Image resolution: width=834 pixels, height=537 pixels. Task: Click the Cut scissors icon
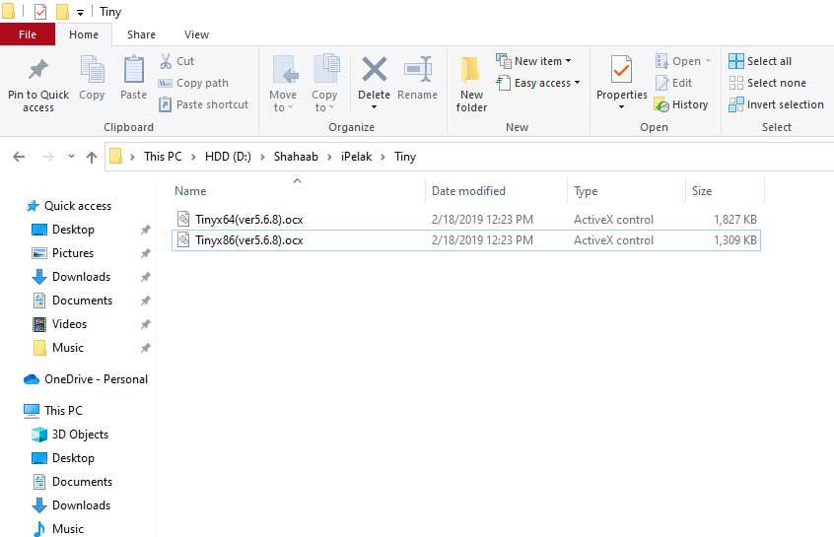(166, 61)
